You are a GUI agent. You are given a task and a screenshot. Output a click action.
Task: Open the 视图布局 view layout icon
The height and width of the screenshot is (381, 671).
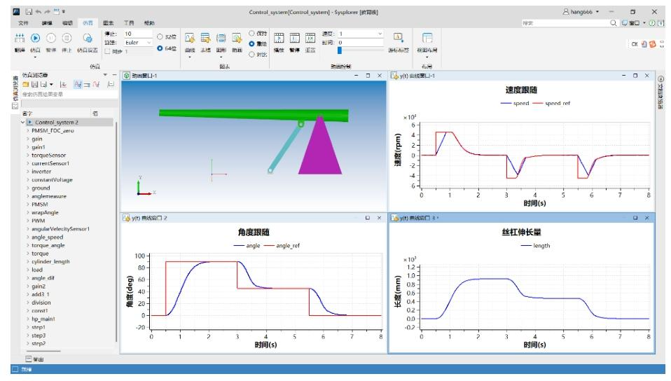pyautogui.click(x=427, y=39)
